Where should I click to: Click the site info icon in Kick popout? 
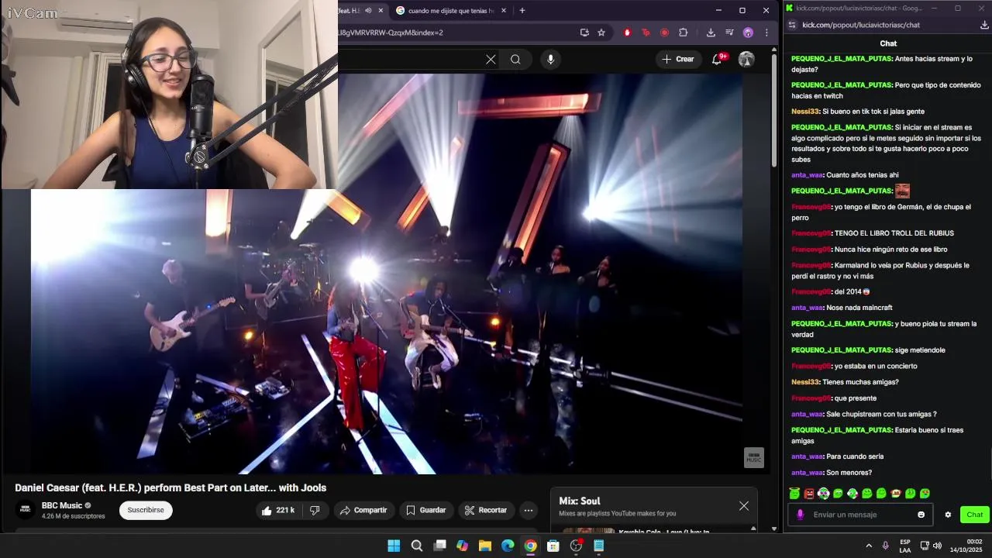coord(792,25)
